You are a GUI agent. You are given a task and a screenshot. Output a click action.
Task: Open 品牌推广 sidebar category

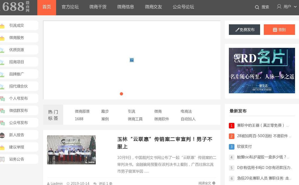[17, 74]
